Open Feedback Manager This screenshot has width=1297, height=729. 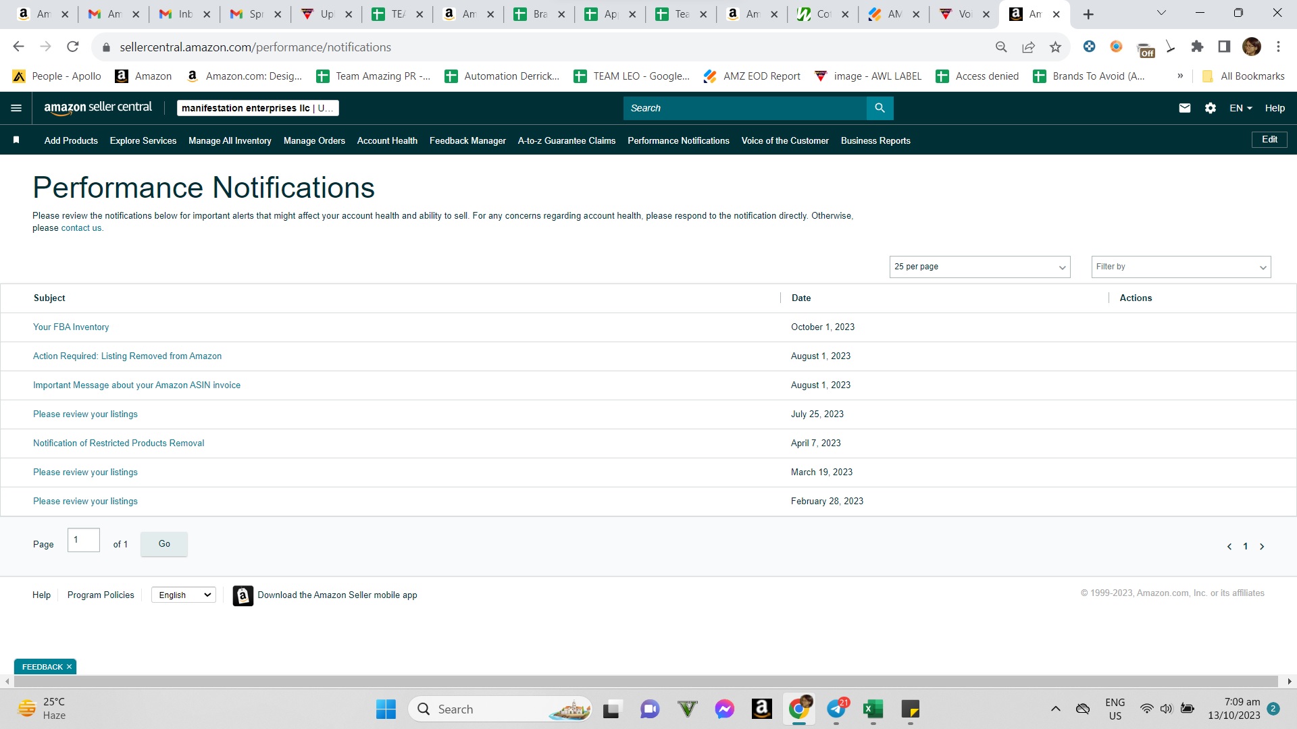pyautogui.click(x=467, y=140)
